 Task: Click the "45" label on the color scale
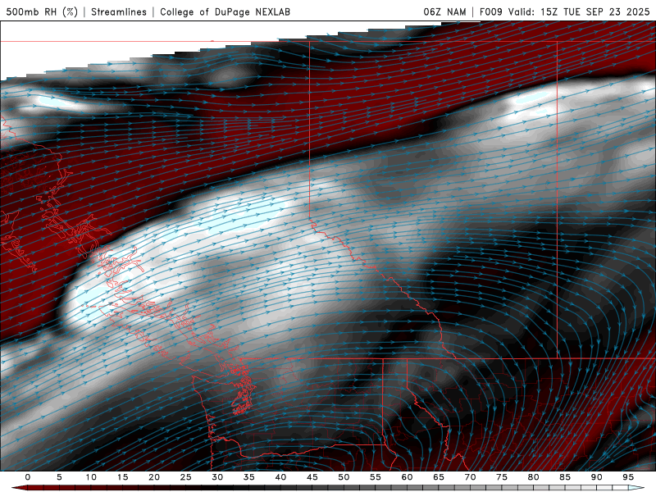[x=312, y=477]
